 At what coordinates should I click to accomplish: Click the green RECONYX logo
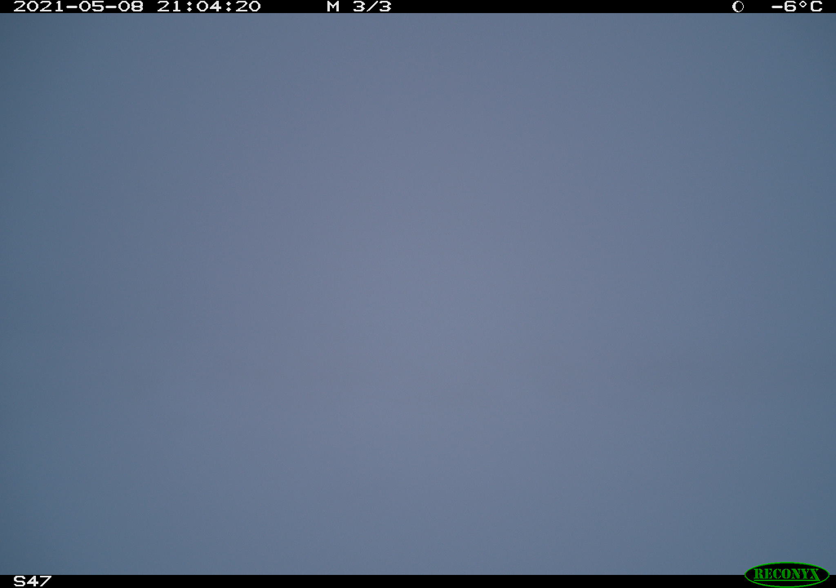pos(787,574)
